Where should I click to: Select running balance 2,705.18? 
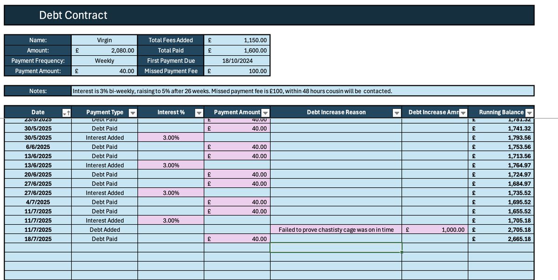(501, 229)
